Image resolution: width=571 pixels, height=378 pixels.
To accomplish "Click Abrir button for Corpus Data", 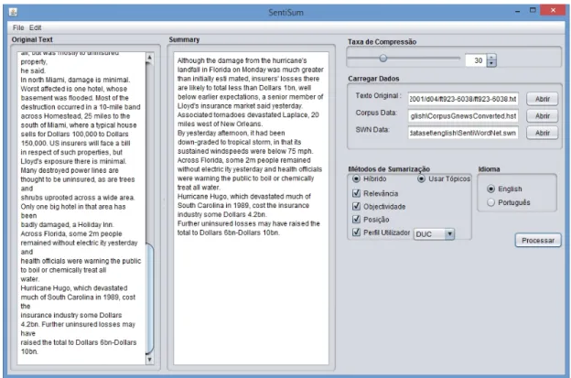I will coord(543,116).
